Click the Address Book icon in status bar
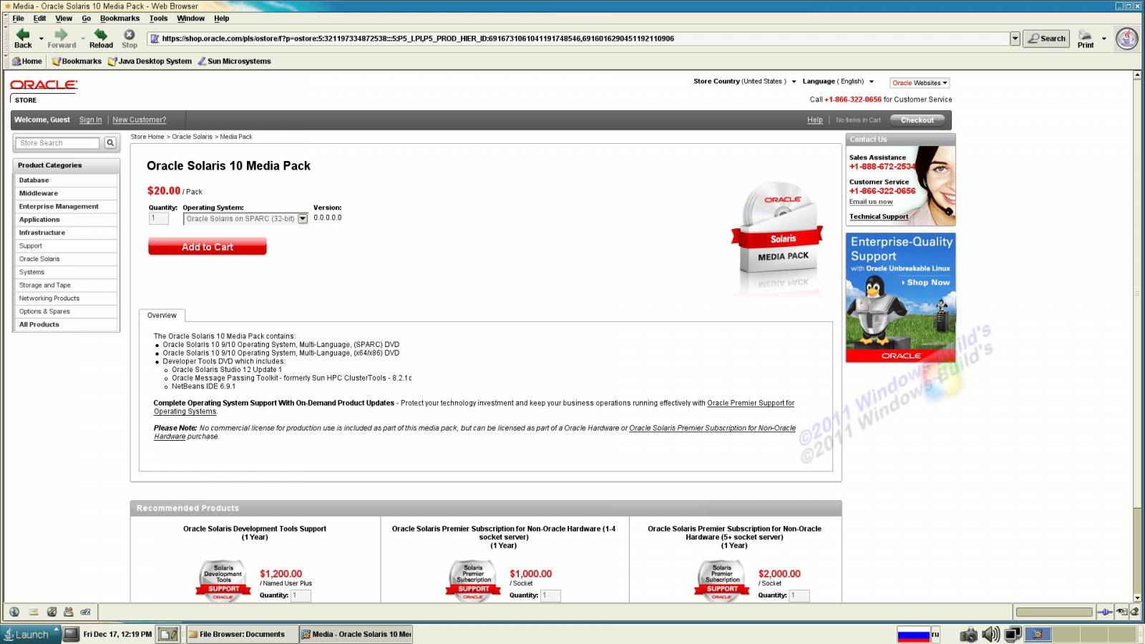The height and width of the screenshot is (644, 1145). [x=69, y=612]
